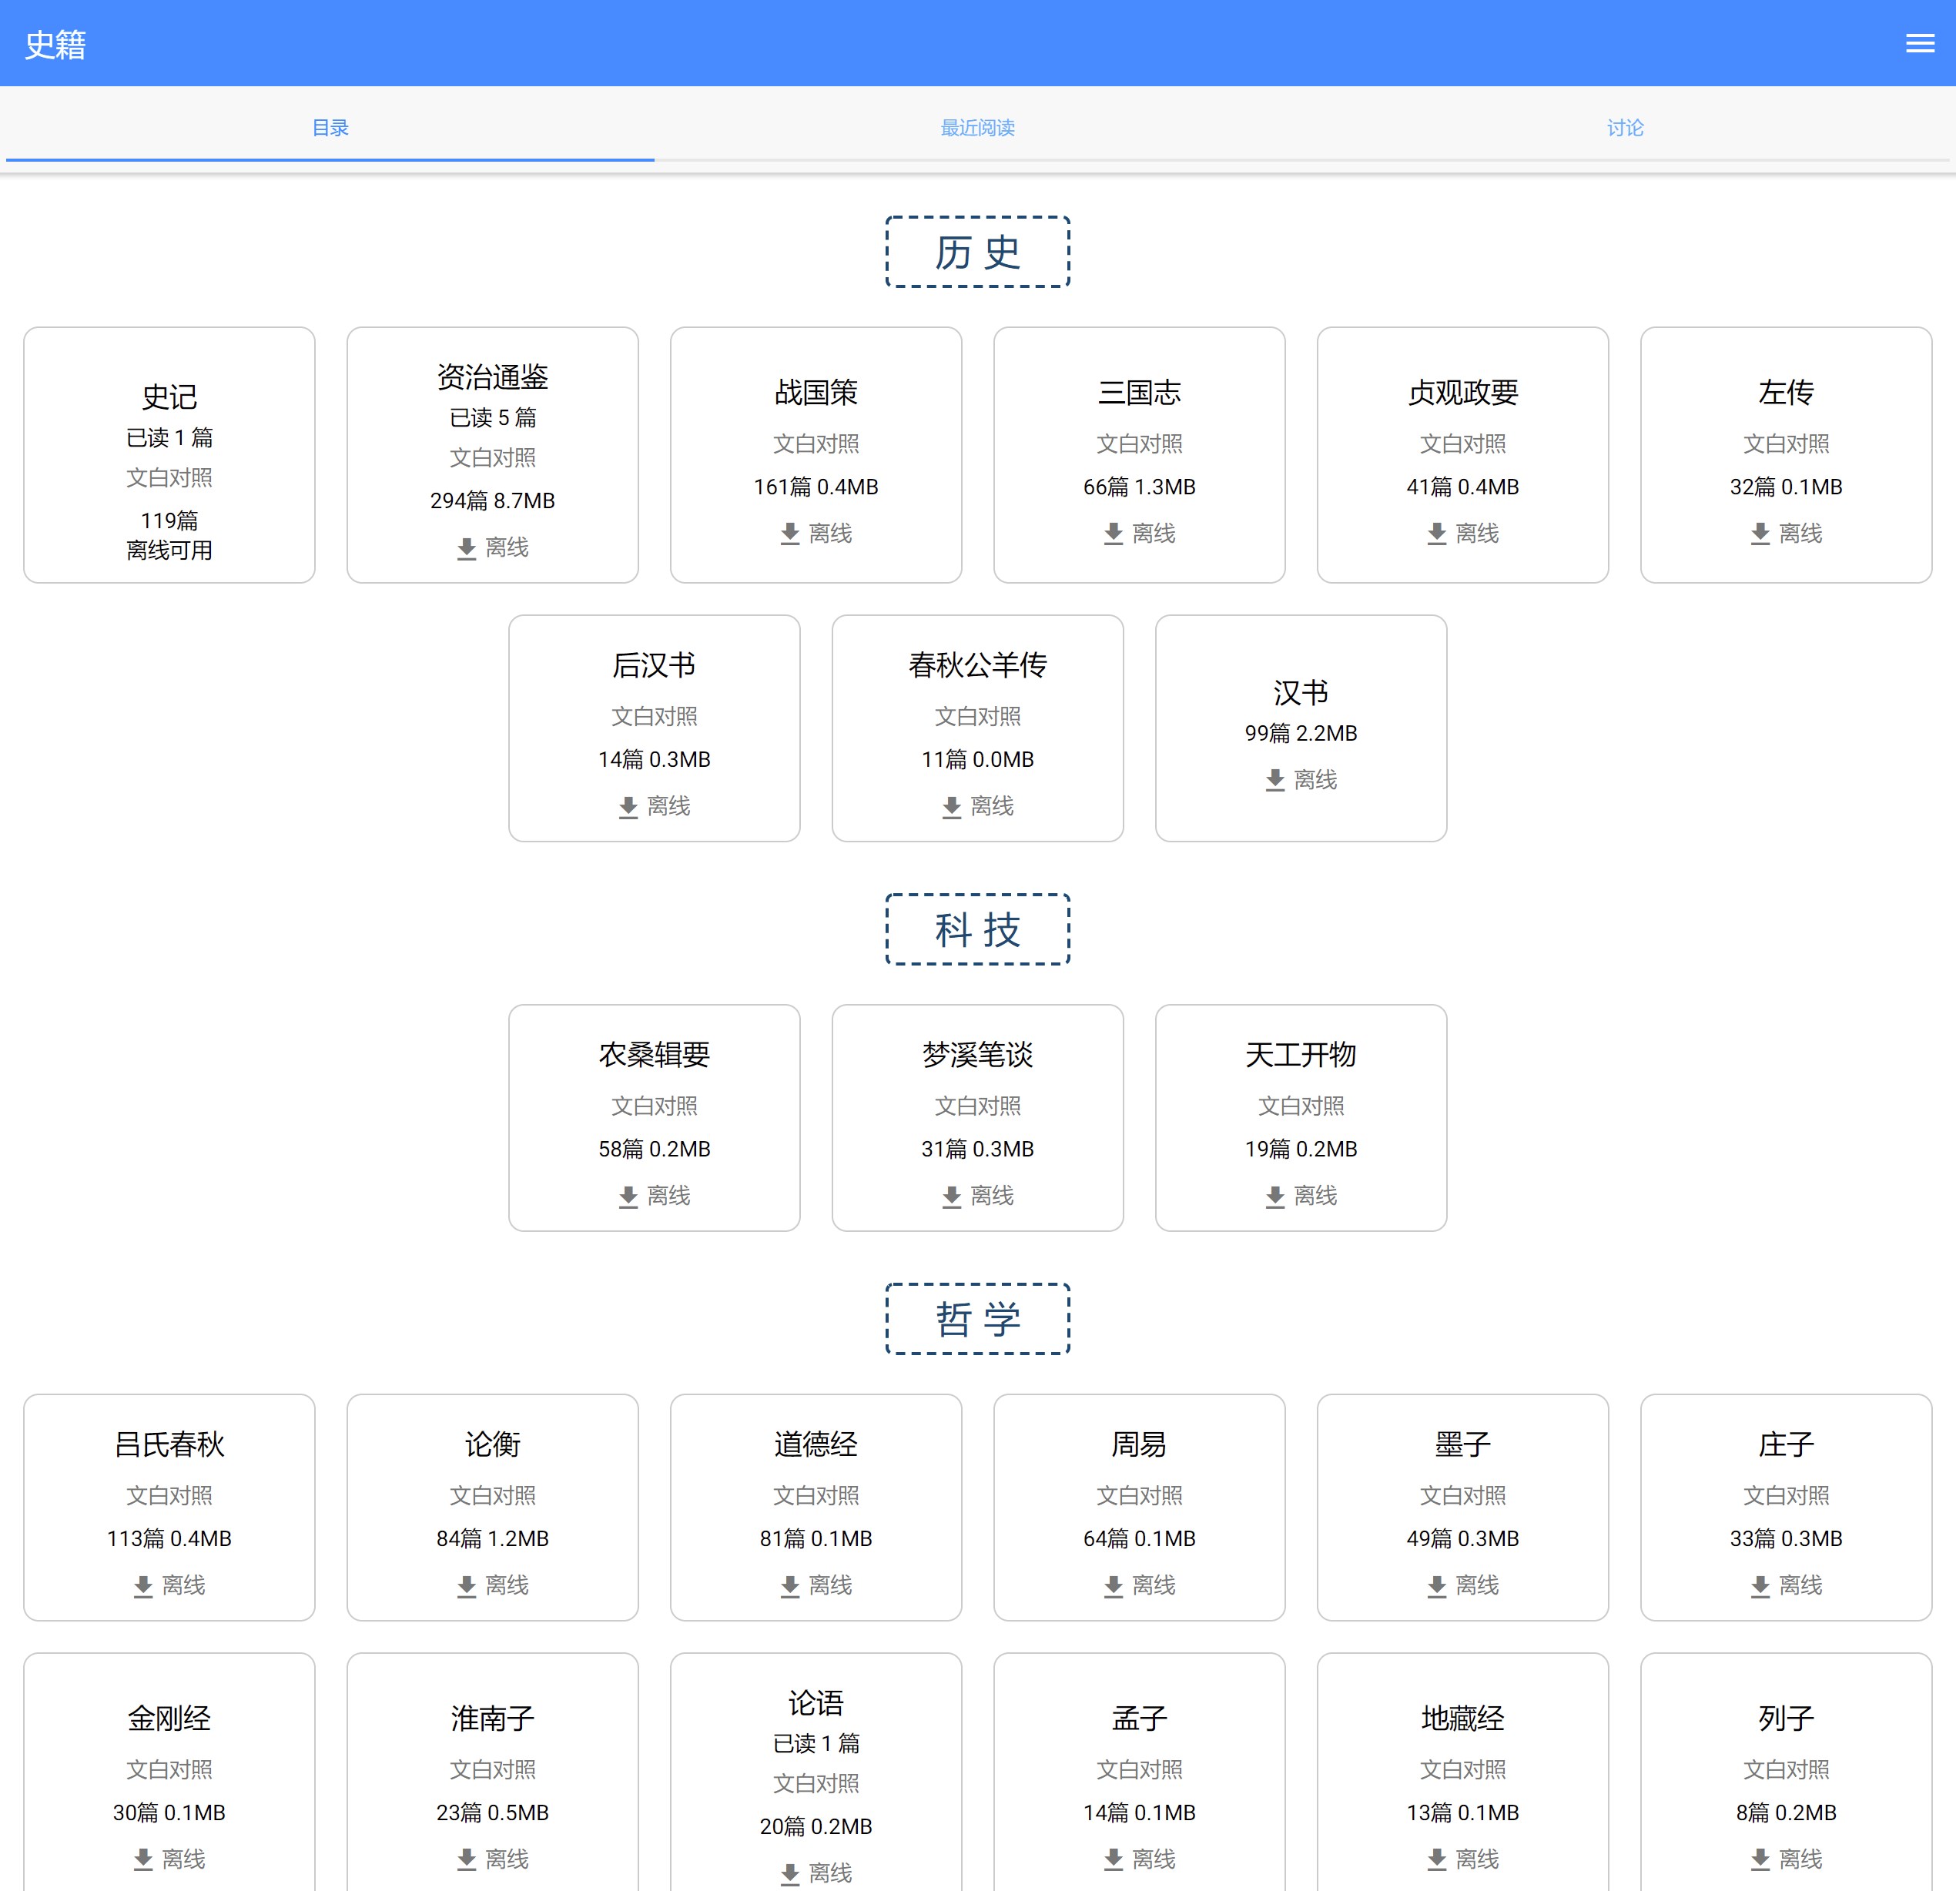Open the hamburger menu icon
Screen dimensions: 1956x1891
pos(1919,43)
